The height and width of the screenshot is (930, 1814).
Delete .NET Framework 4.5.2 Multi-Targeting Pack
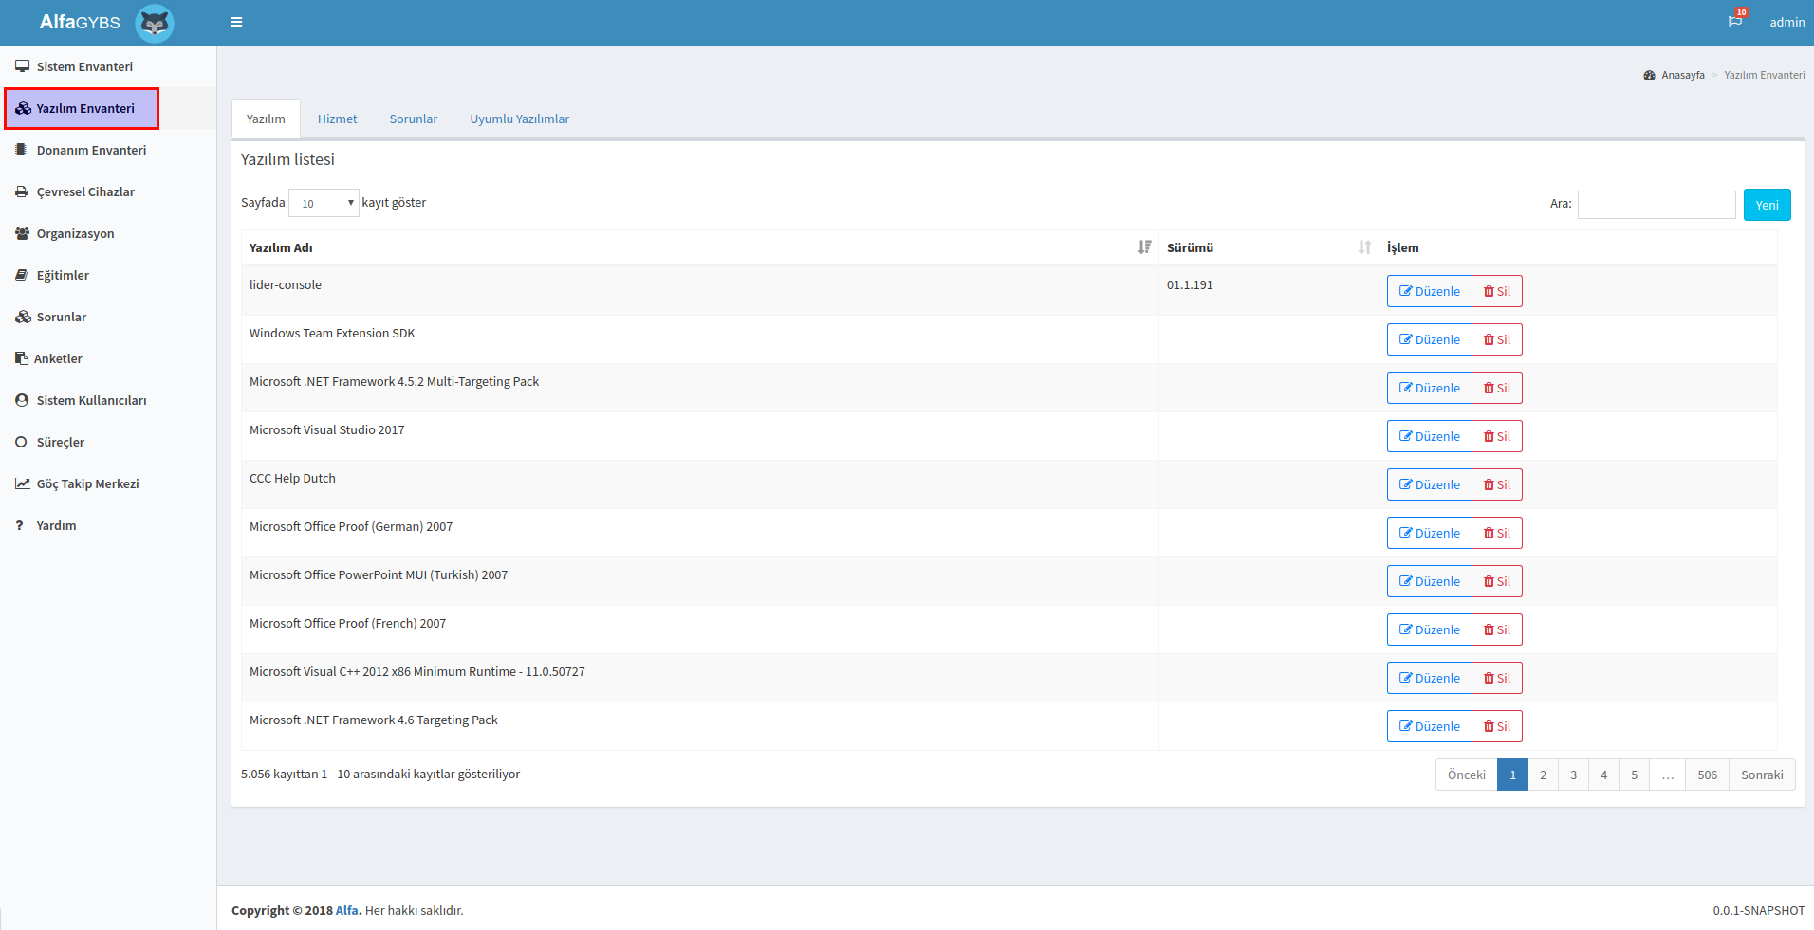1497,388
